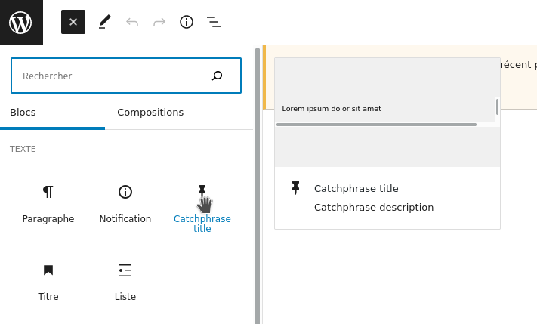The image size is (537, 324).
Task: Open the list view outline
Action: click(214, 22)
